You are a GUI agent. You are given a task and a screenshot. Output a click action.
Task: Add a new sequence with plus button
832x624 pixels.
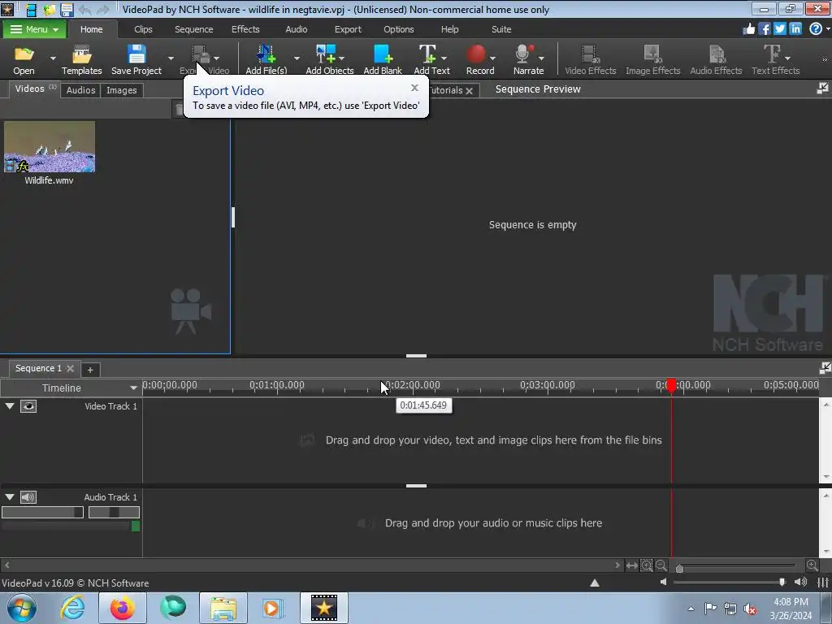[90, 370]
